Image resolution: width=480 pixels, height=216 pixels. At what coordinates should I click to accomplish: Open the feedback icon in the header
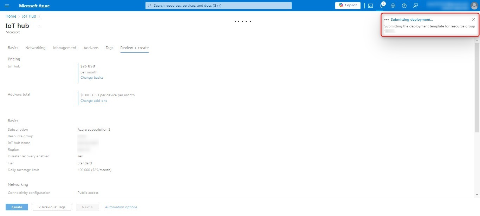pos(415,6)
